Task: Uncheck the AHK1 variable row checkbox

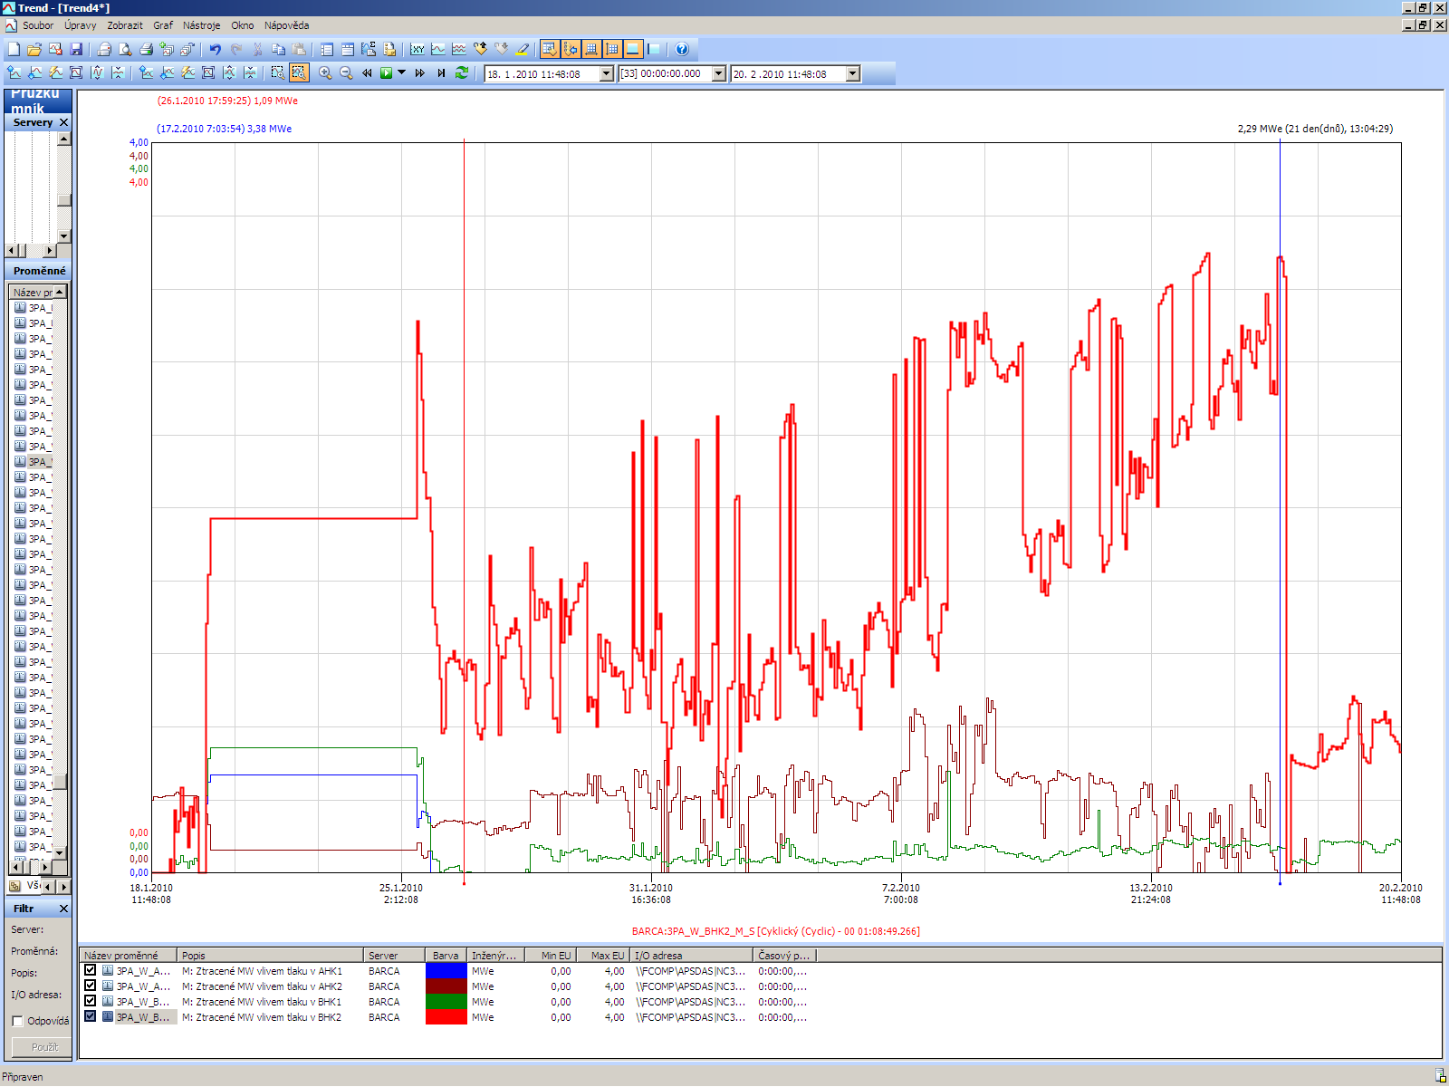Action: (90, 970)
